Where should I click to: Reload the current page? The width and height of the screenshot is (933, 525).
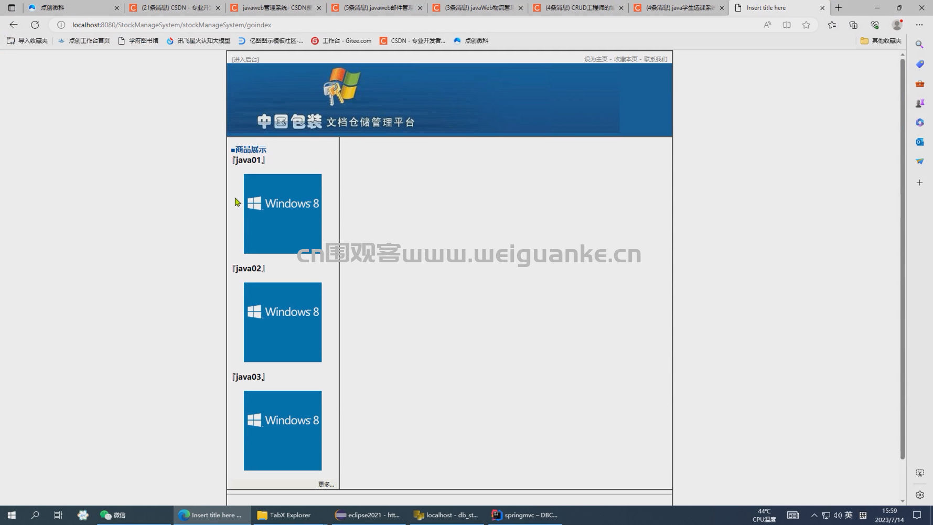[35, 25]
